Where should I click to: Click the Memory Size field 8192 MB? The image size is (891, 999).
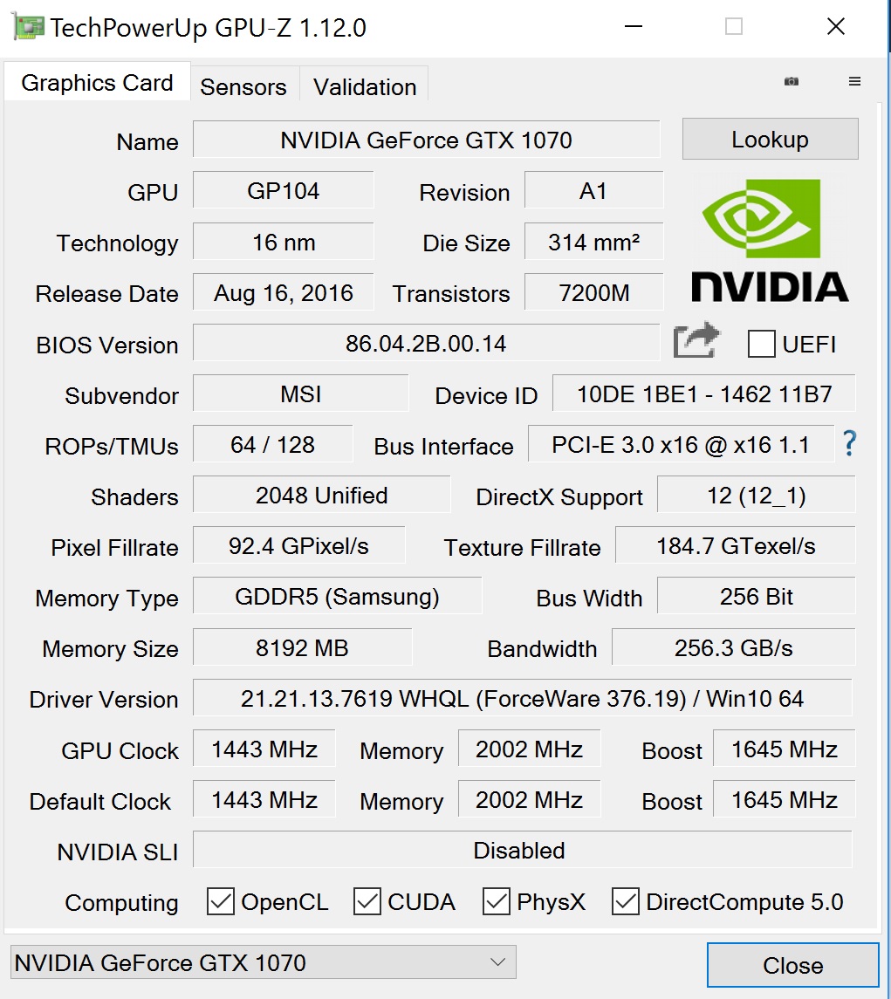pos(302,647)
